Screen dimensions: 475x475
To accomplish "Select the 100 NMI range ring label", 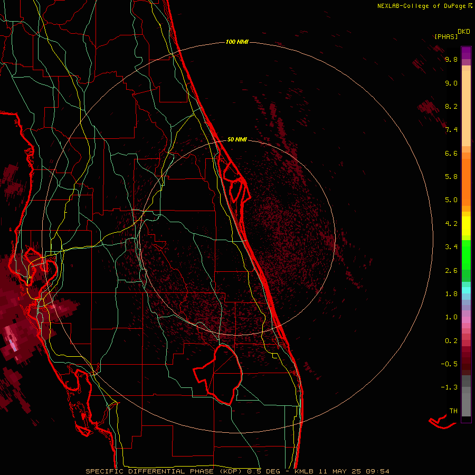I will [x=237, y=42].
